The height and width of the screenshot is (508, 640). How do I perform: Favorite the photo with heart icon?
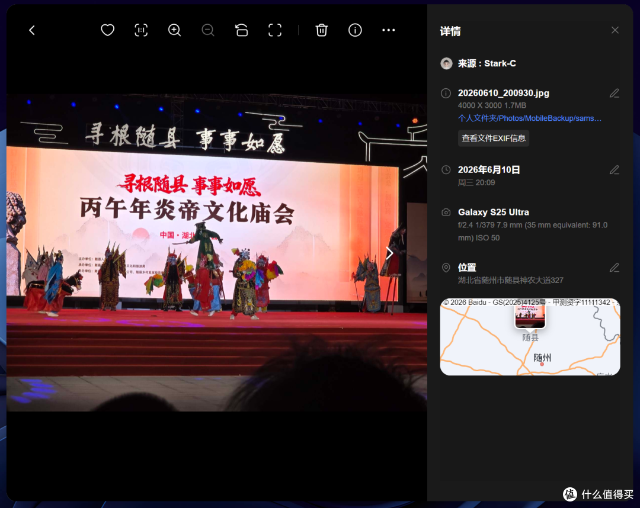[108, 30]
